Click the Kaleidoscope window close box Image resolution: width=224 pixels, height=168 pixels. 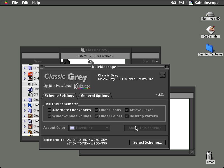tap(41, 67)
